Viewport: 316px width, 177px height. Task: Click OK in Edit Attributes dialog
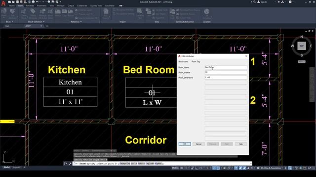tap(185, 144)
